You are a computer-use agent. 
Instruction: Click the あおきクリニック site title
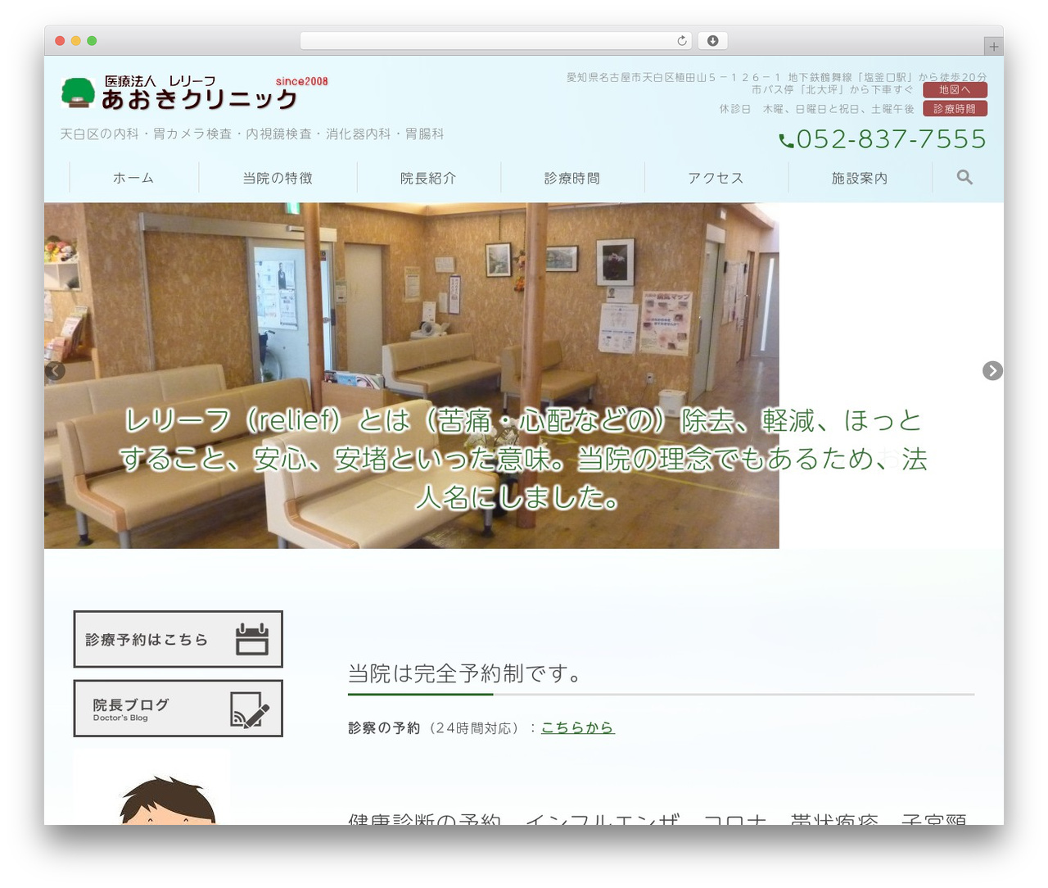pos(199,99)
